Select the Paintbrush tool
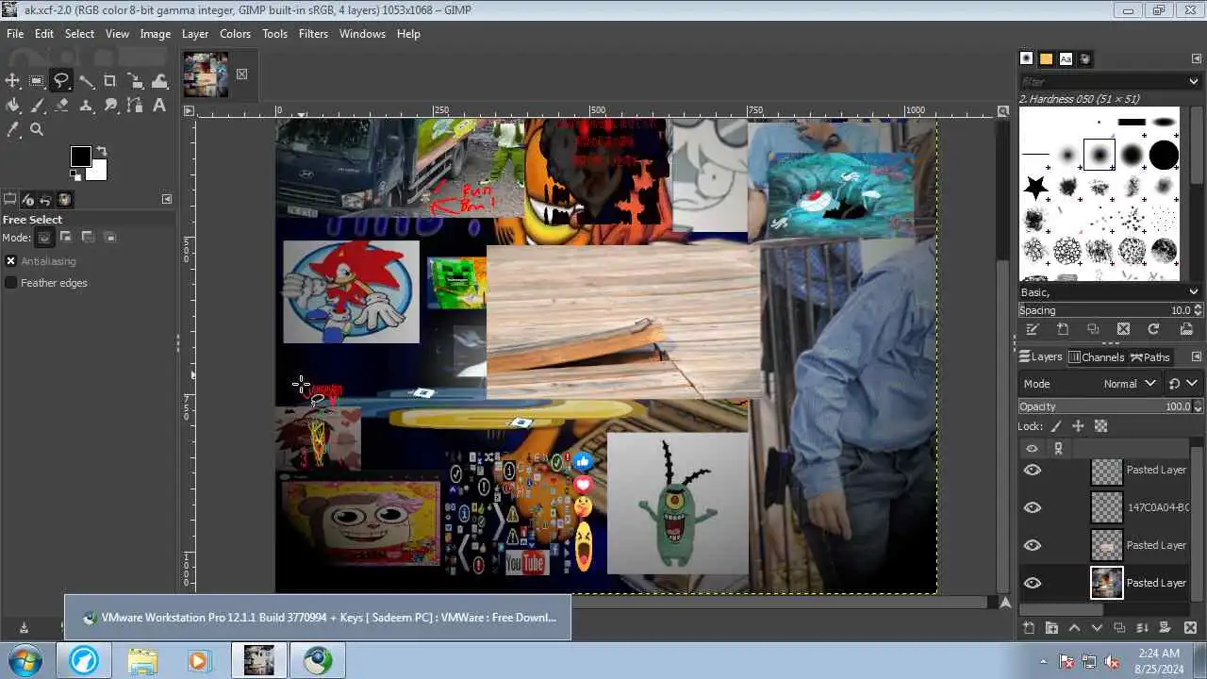 37,106
